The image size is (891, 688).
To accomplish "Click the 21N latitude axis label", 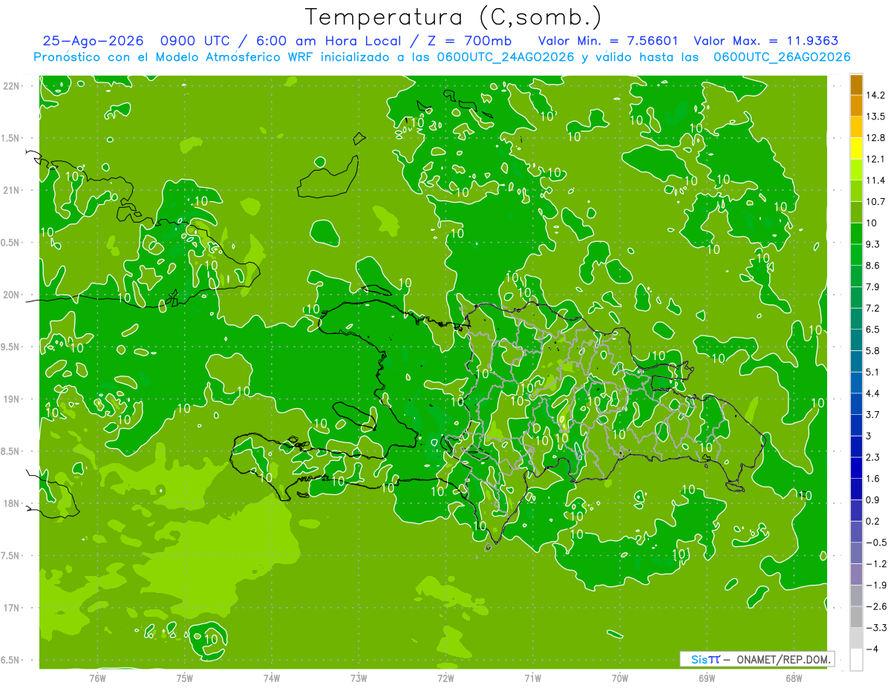I will coord(11,190).
